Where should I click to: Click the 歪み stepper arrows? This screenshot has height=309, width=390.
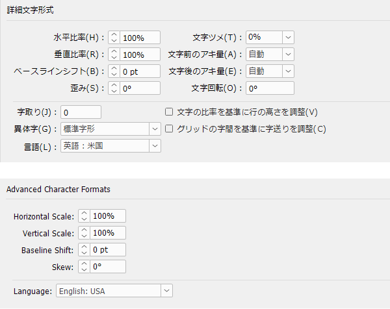pyautogui.click(x=114, y=88)
